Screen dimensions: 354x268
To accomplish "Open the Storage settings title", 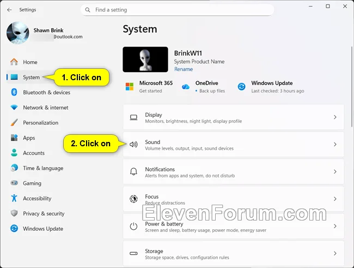I will pos(154,251).
